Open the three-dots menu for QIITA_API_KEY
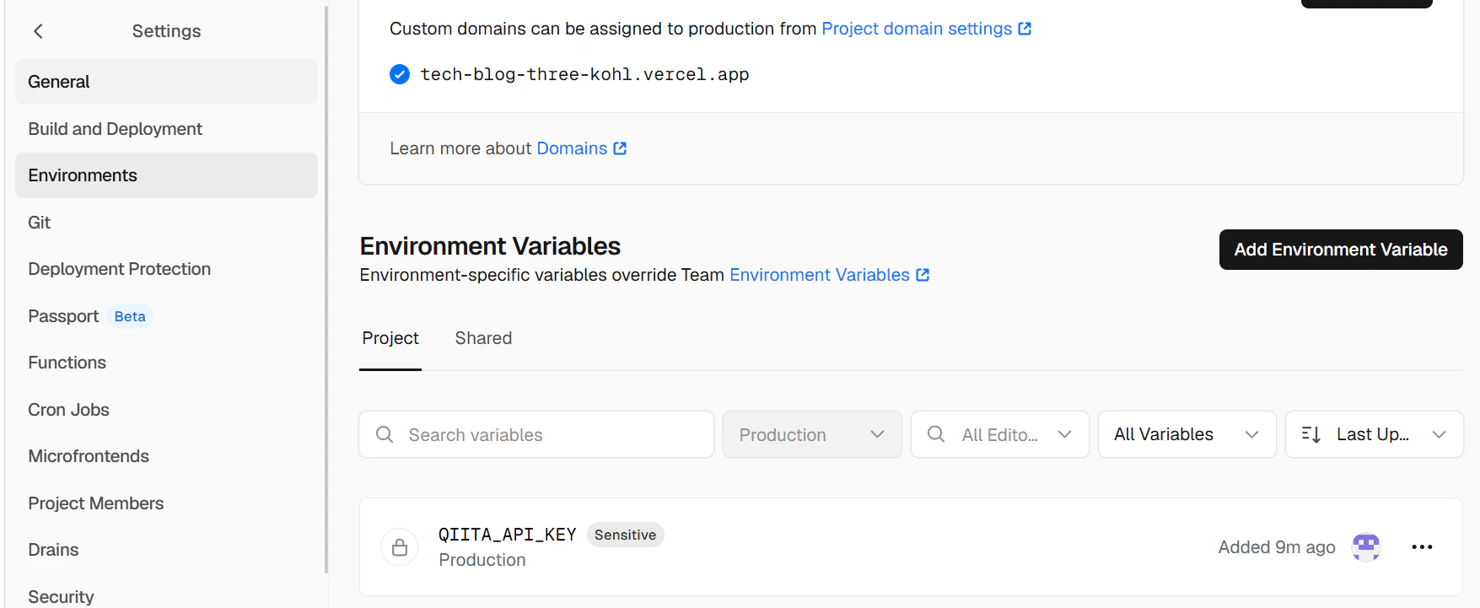1480x608 pixels. click(1422, 547)
